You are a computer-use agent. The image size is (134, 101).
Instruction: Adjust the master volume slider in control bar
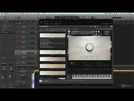pyautogui.click(x=117, y=18)
